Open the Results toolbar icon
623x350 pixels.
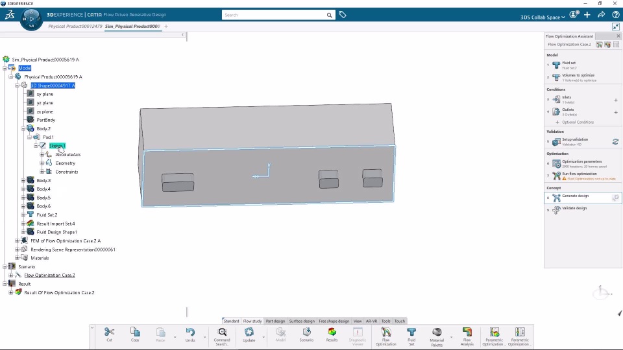[x=332, y=332]
